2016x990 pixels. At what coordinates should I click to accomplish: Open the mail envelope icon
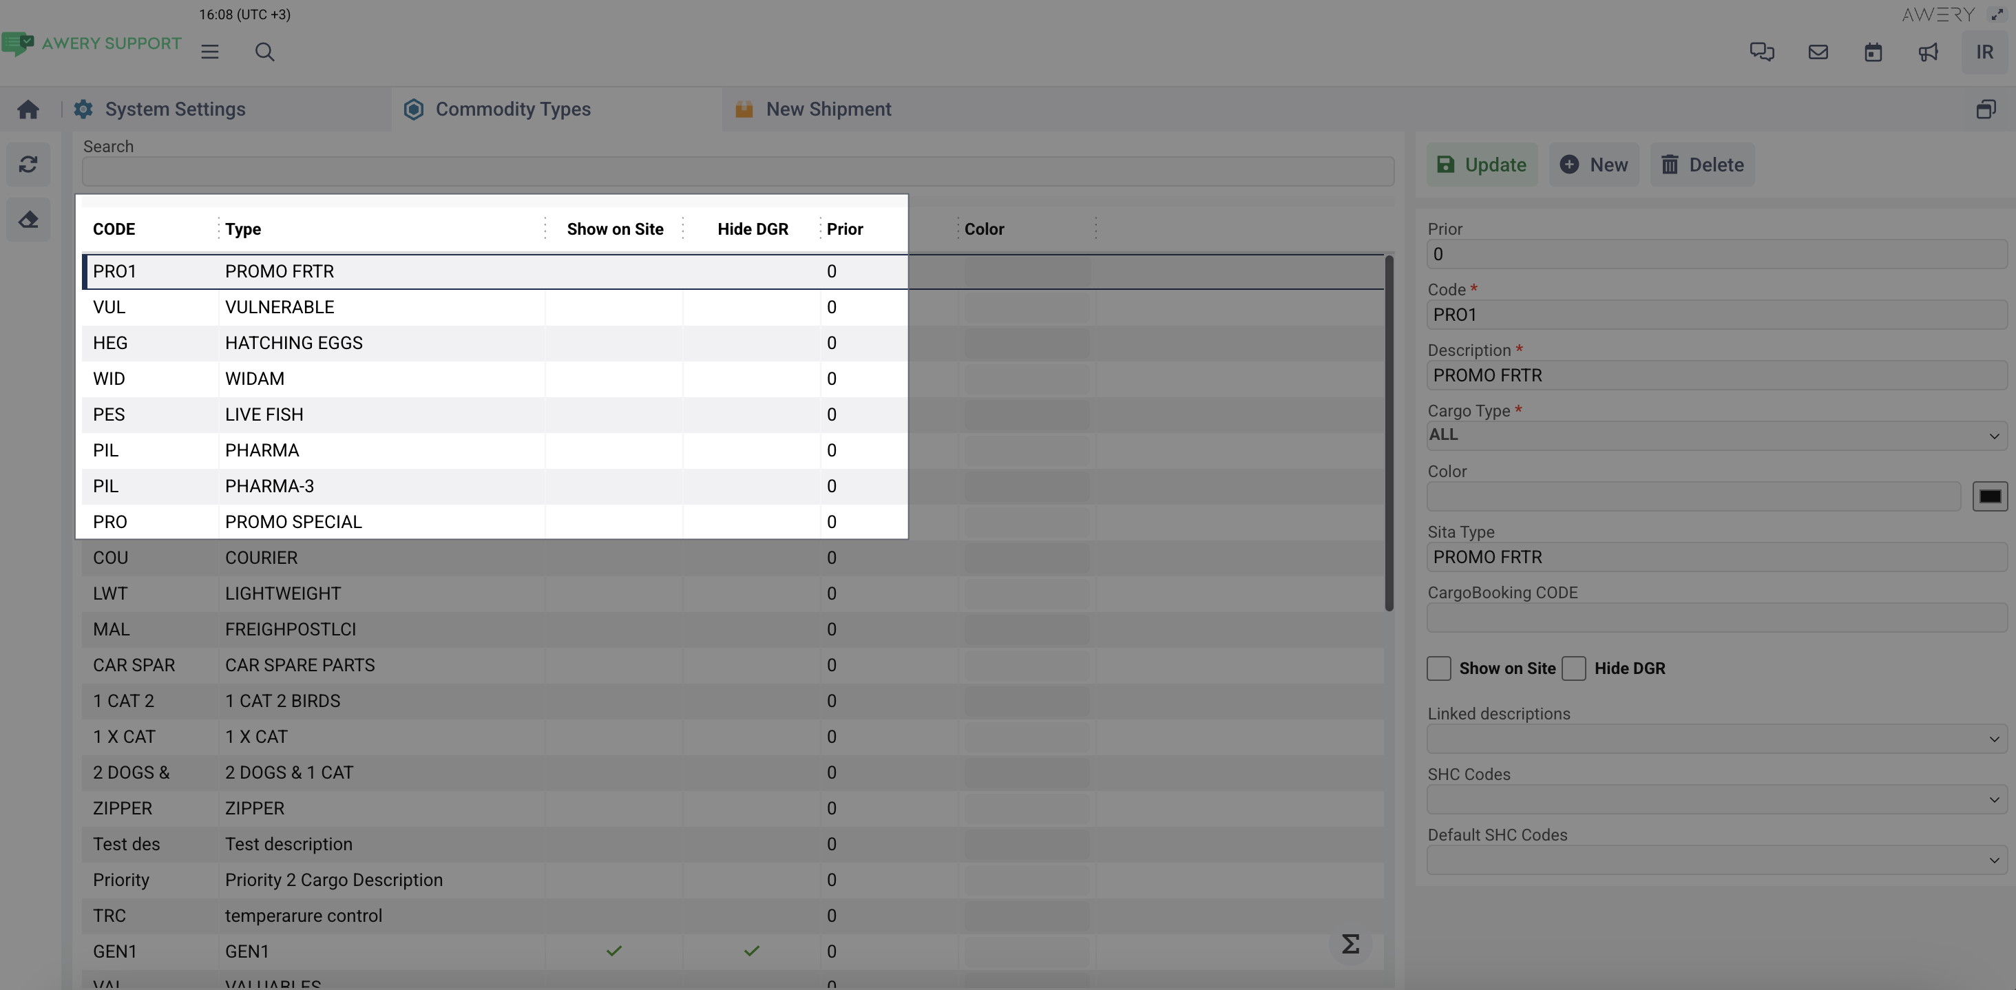coord(1817,52)
